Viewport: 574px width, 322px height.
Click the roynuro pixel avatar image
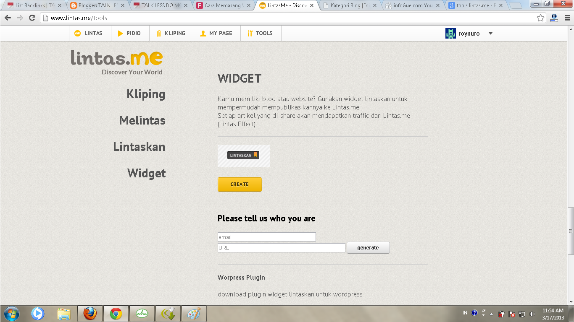click(x=450, y=34)
